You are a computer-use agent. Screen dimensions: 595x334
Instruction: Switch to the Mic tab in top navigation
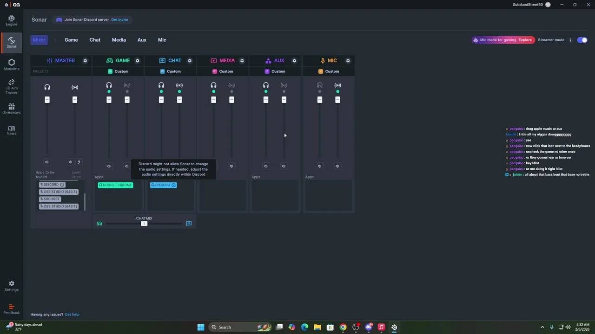point(162,40)
